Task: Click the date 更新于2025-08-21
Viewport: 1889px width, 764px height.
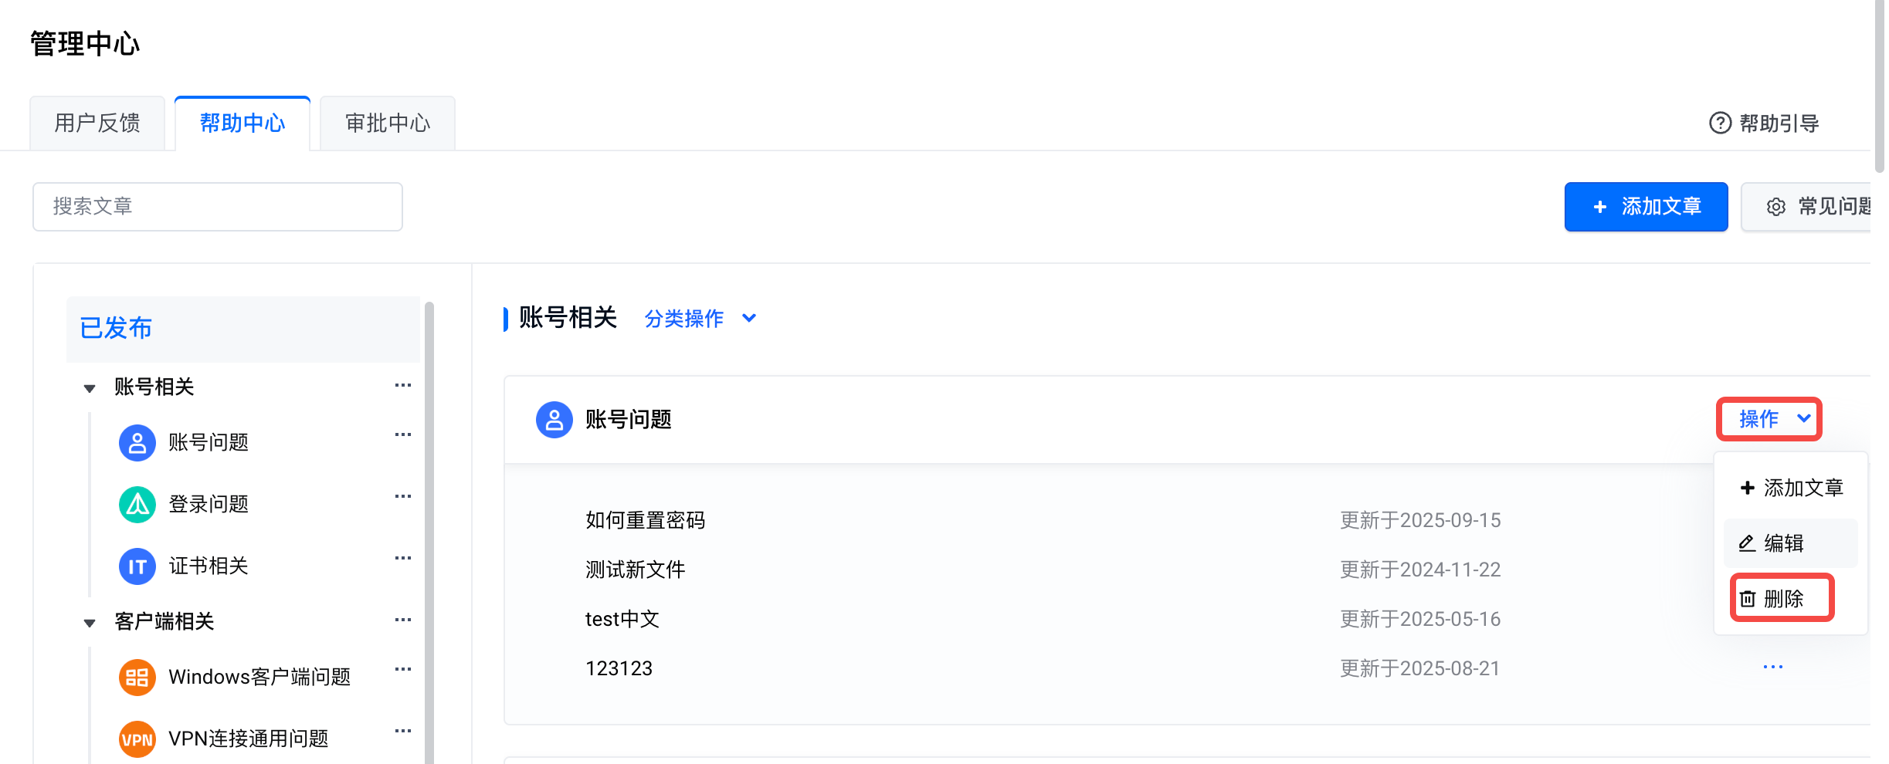Action: click(1420, 668)
